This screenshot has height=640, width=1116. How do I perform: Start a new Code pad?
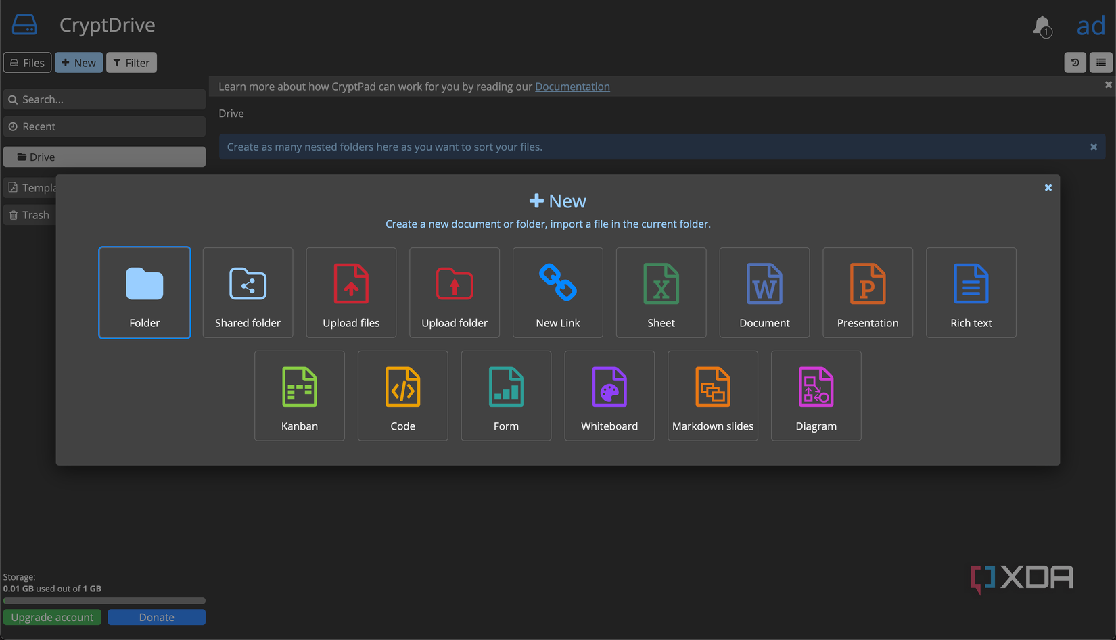tap(402, 395)
